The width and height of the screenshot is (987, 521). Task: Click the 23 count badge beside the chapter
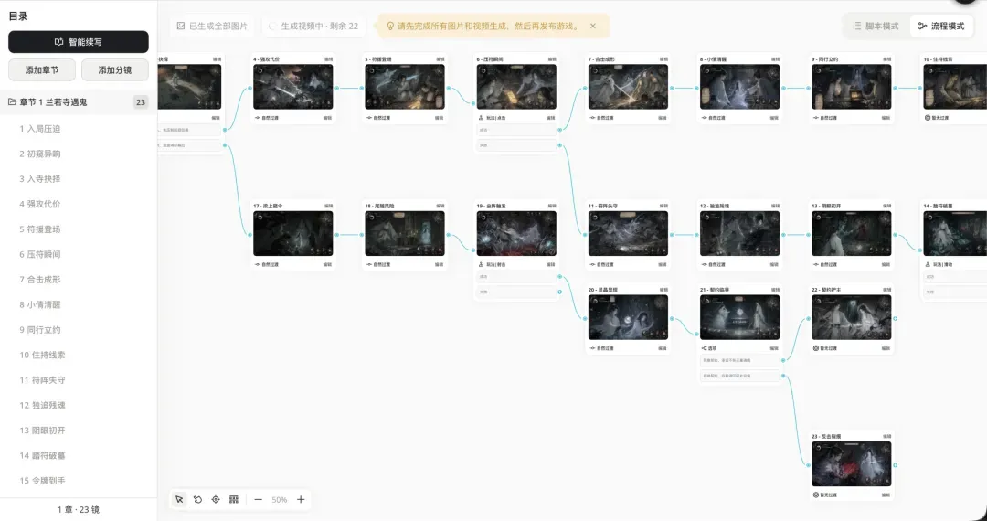(141, 102)
